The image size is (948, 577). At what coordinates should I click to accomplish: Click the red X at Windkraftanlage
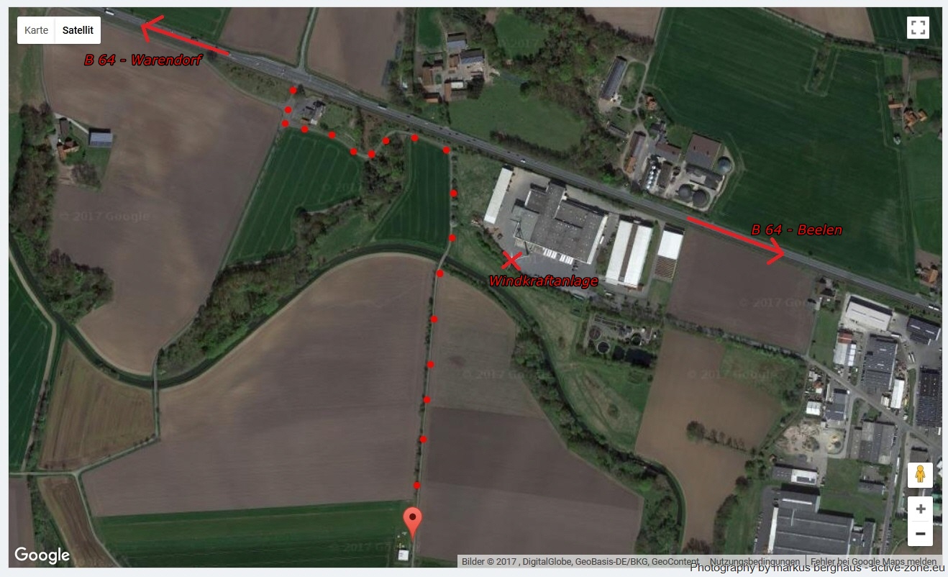click(511, 260)
